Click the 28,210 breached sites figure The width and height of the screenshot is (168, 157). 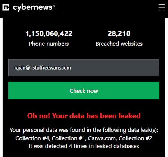point(119,33)
